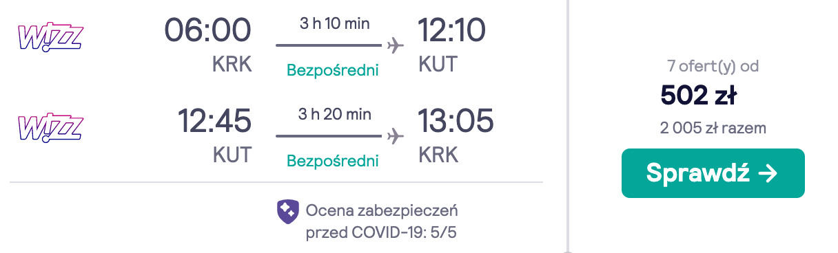Click the 3 h 20 min duration

coord(335,113)
